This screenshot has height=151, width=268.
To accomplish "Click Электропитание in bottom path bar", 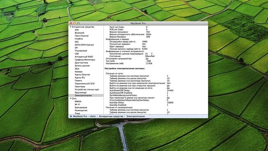I will [136, 116].
